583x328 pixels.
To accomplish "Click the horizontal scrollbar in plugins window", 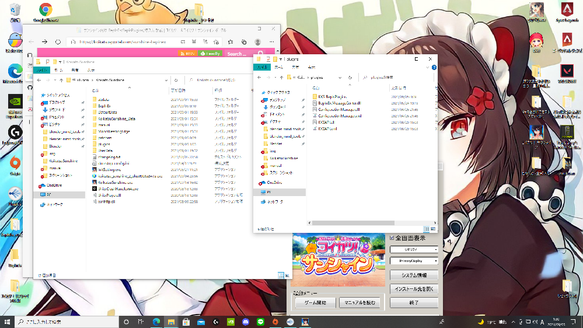I will (353, 223).
